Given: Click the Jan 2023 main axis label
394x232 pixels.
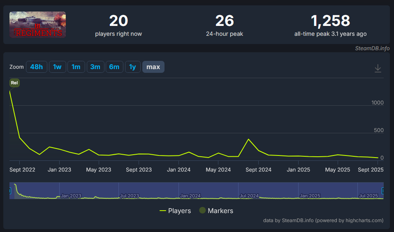Looking at the screenshot, I should coord(59,169).
